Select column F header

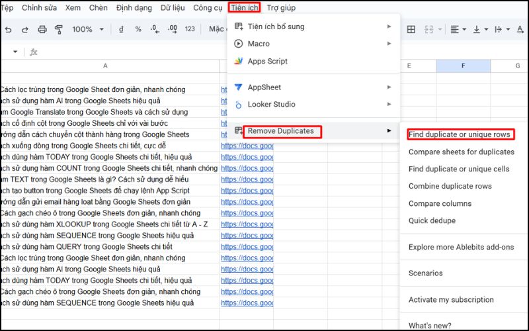(x=463, y=66)
